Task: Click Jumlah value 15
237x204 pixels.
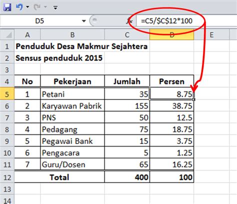Action: click(127, 141)
